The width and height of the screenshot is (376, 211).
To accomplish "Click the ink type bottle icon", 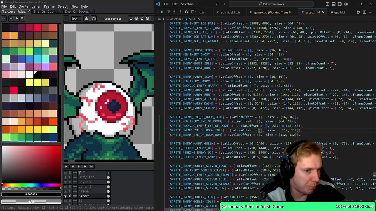I will point(86,18).
